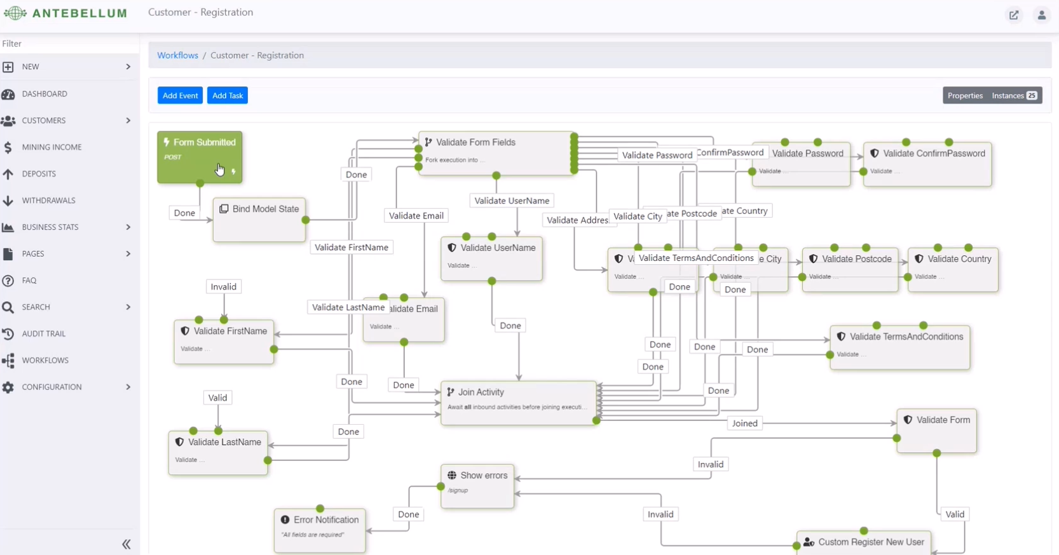This screenshot has width=1059, height=555.
Task: Click lightning icon on Form Submitted node
Action: 167,142
